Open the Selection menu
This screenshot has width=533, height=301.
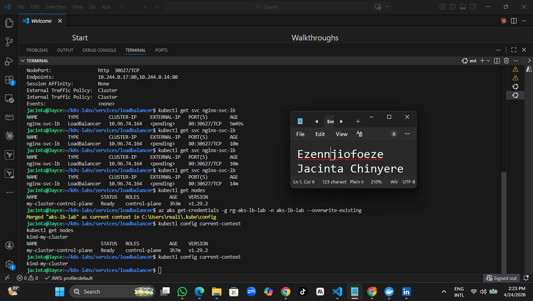[x=56, y=7]
